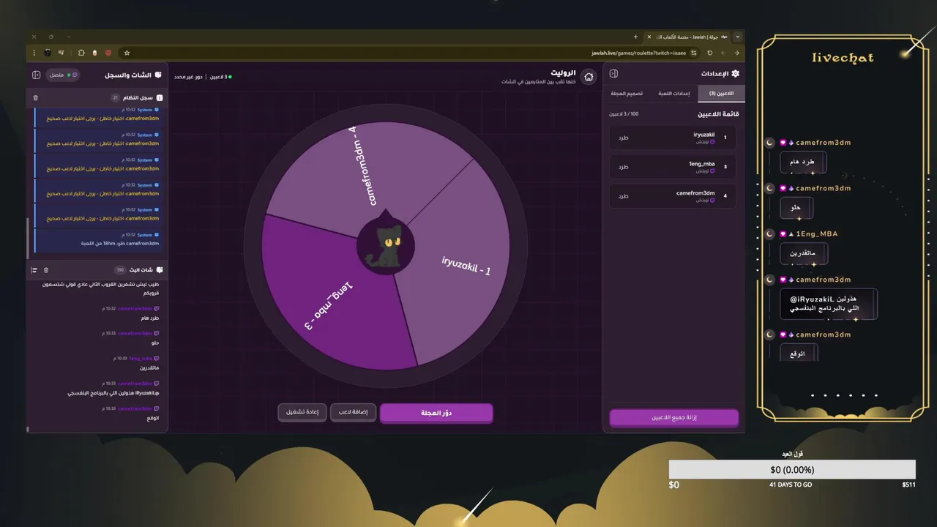Image resolution: width=937 pixels, height=527 pixels.
Task: Switch to the تصميم العجلة tab
Action: click(627, 93)
